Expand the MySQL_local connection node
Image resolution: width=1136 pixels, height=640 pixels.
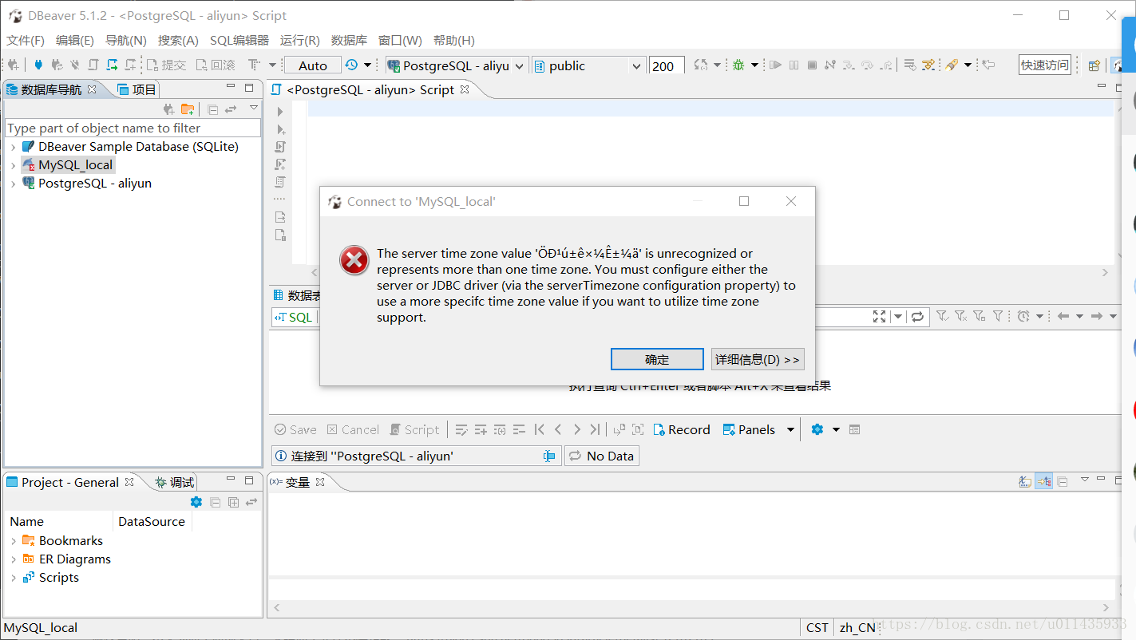(x=13, y=165)
